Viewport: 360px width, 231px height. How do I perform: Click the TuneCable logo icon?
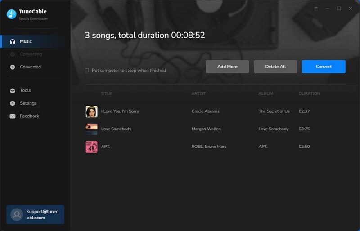pos(11,14)
